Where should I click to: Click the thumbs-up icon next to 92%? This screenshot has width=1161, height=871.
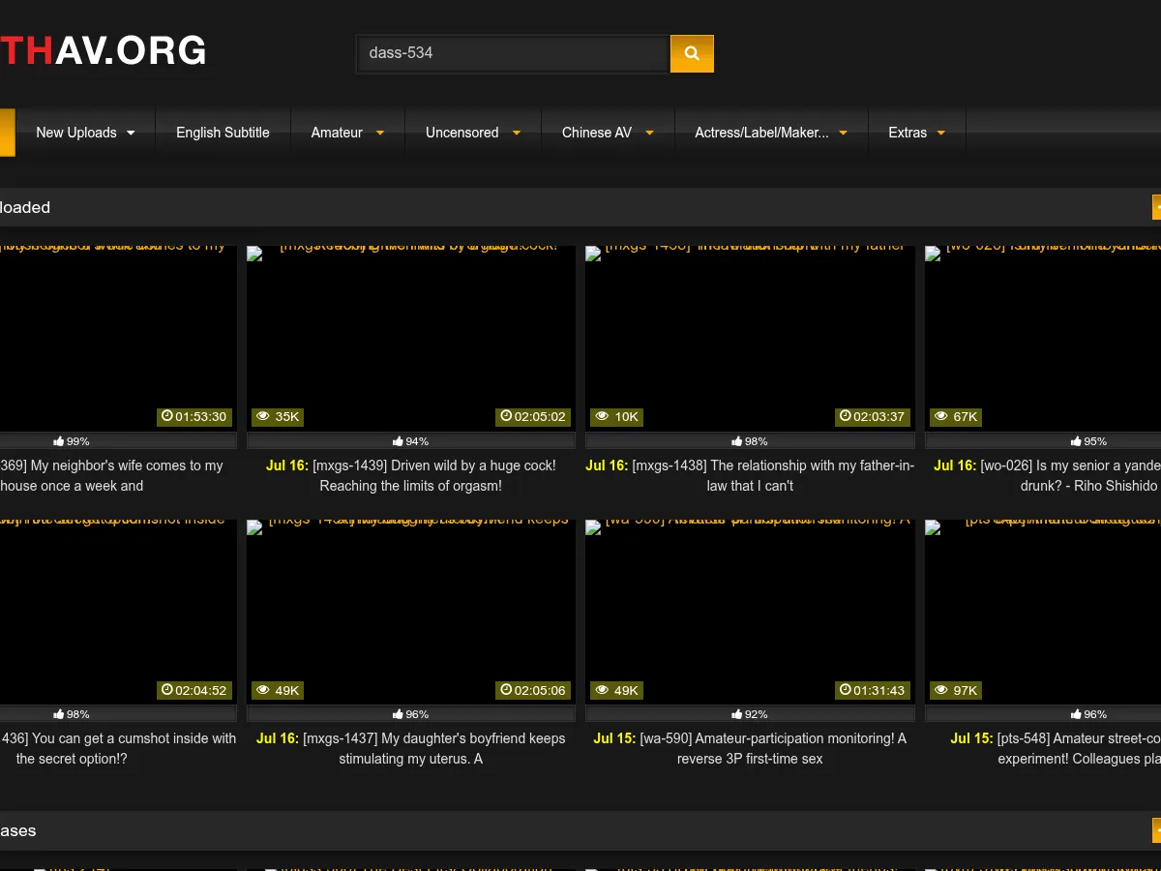(x=737, y=714)
